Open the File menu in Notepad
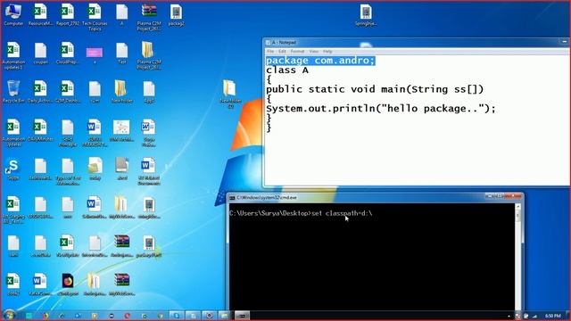The image size is (571, 321). pos(270,52)
